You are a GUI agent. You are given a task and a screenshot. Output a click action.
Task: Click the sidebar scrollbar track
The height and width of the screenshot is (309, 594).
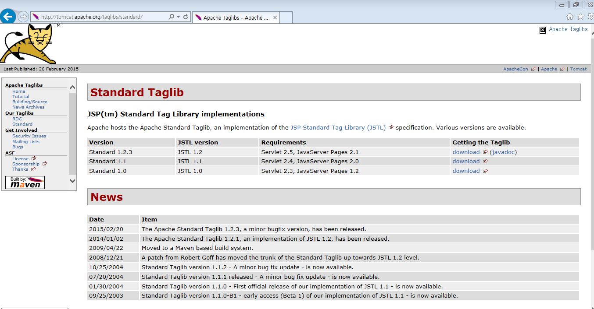73,133
